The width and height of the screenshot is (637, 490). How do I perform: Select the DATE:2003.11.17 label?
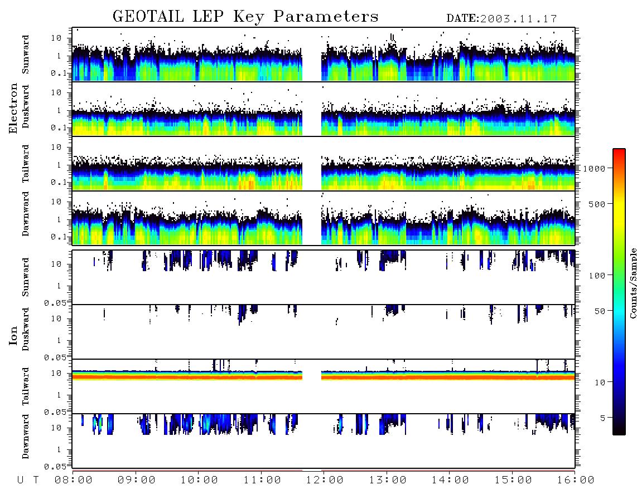tap(501, 19)
